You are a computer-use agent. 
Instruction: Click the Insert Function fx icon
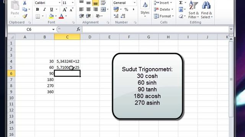click(x=78, y=29)
